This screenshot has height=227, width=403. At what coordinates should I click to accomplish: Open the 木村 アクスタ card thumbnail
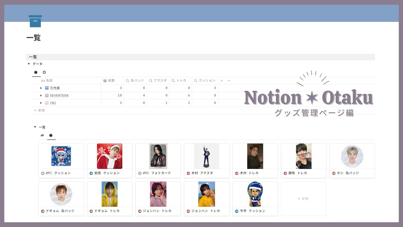(207, 156)
